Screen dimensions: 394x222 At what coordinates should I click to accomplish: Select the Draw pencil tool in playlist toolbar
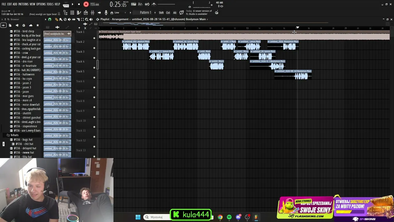(57, 19)
